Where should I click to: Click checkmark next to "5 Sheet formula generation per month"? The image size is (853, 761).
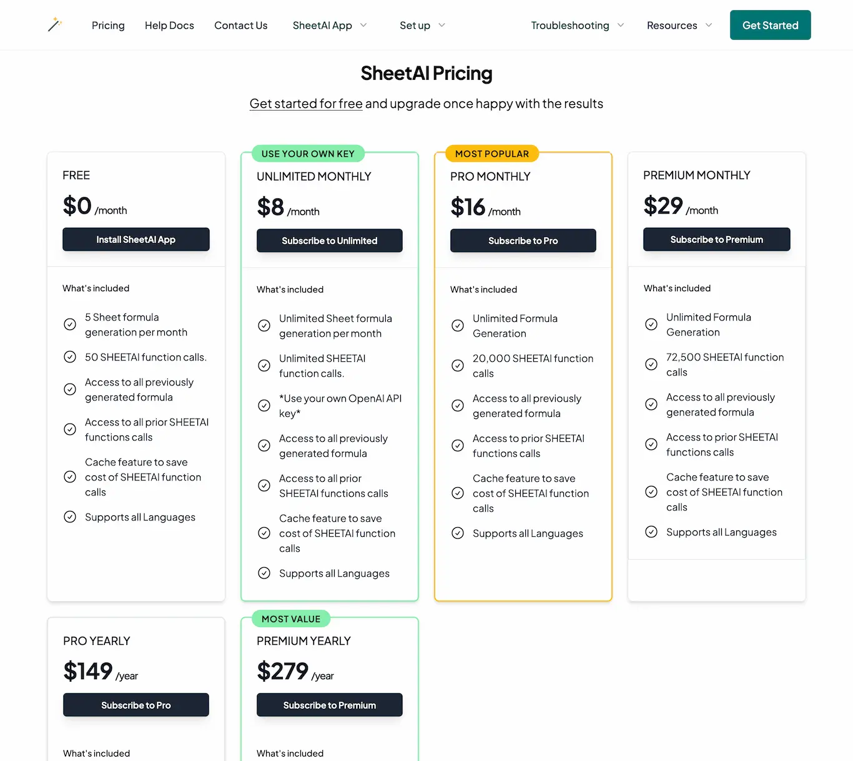[x=70, y=324]
